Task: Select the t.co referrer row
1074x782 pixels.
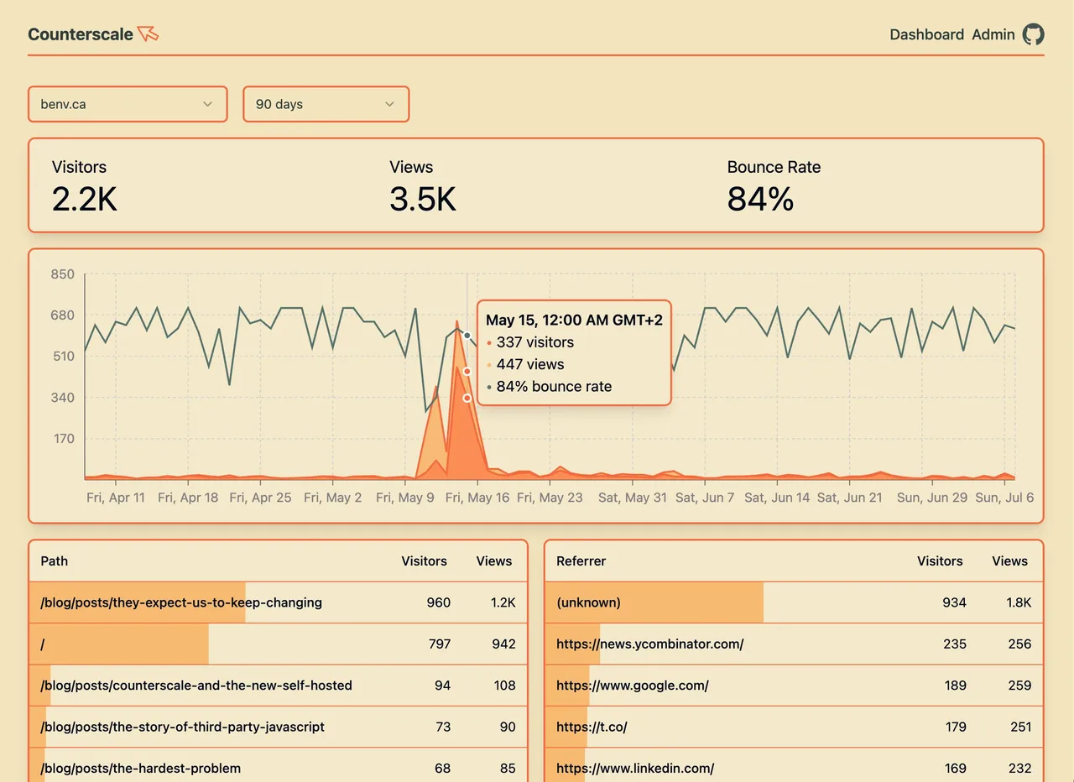Action: (x=794, y=727)
